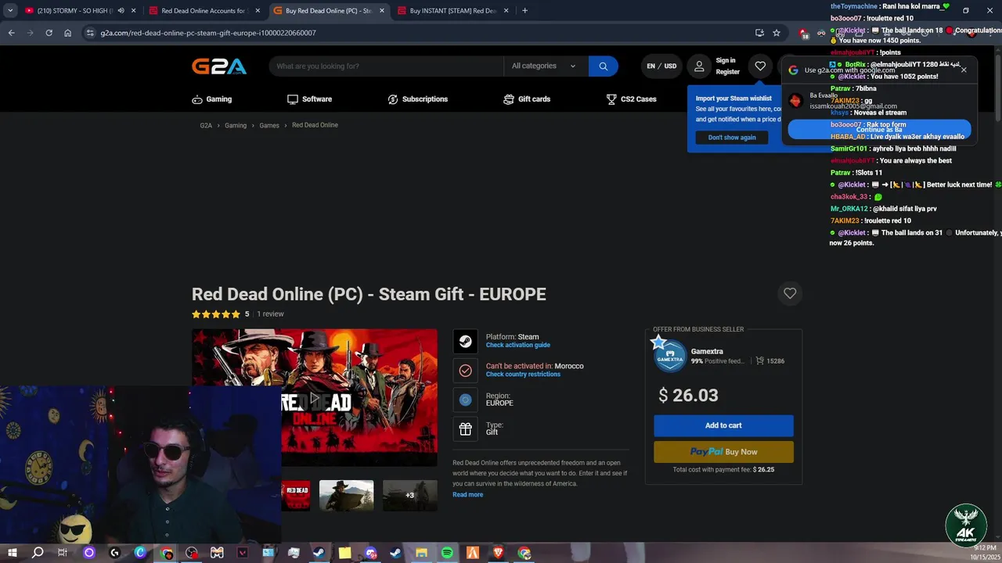Open All categories dropdown
1002x563 pixels.
pos(544,66)
